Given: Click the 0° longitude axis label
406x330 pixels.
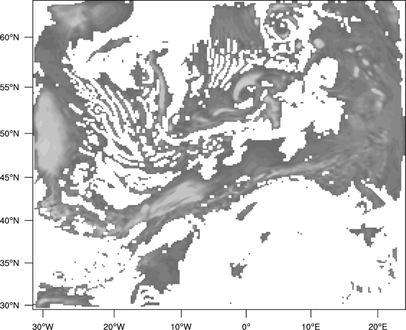Looking at the screenshot, I should pyautogui.click(x=246, y=326).
